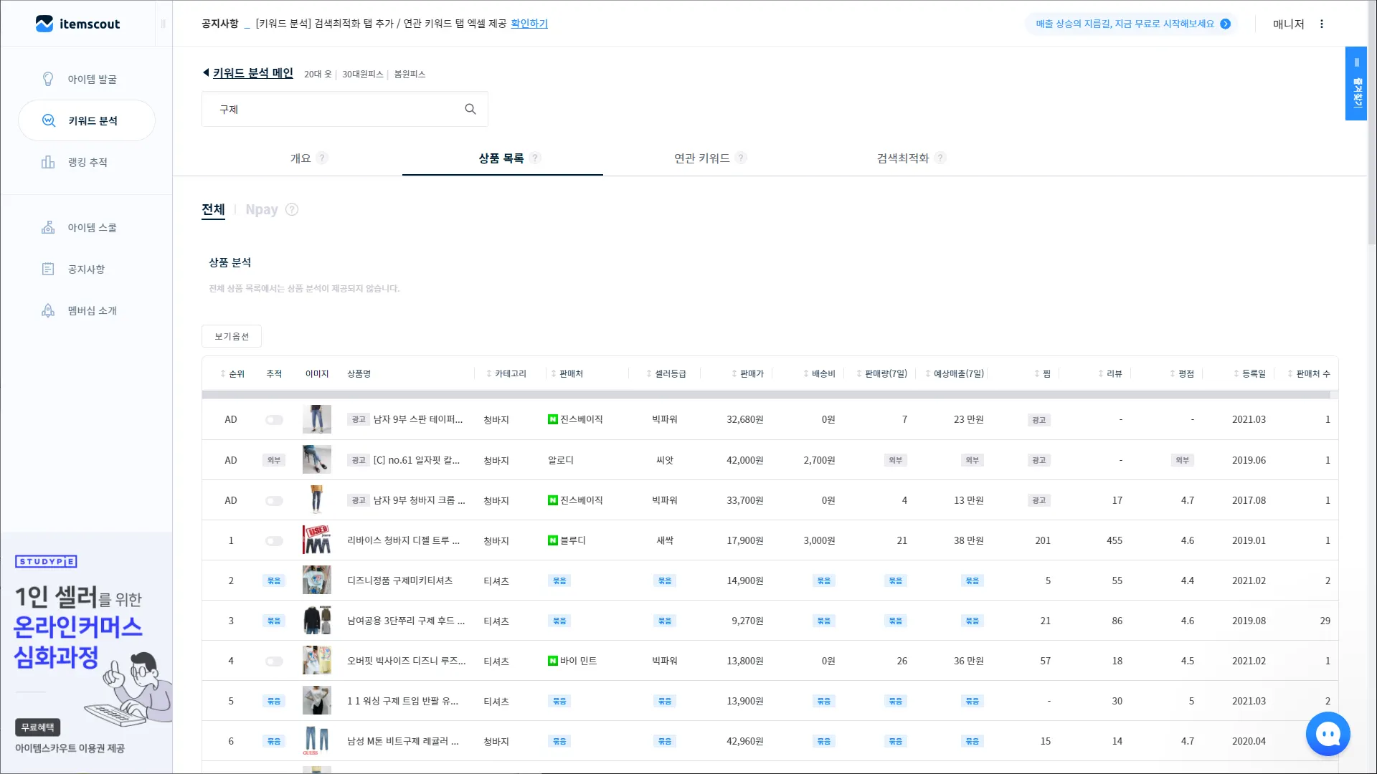Click the help icon next to Npay
1377x774 pixels.
point(292,210)
